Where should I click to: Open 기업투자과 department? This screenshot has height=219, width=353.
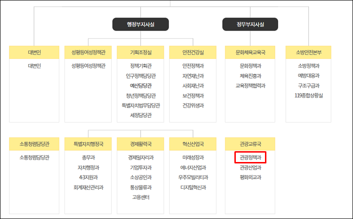click(141, 167)
